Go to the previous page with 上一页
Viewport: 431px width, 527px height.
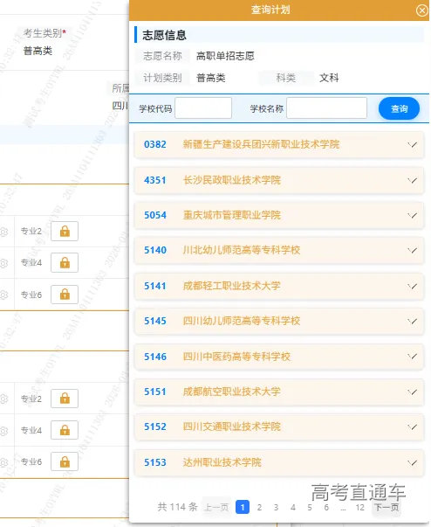click(216, 507)
